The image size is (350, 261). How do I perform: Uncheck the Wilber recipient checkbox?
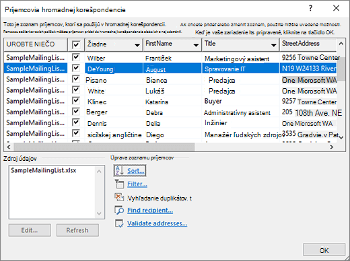tap(76, 57)
